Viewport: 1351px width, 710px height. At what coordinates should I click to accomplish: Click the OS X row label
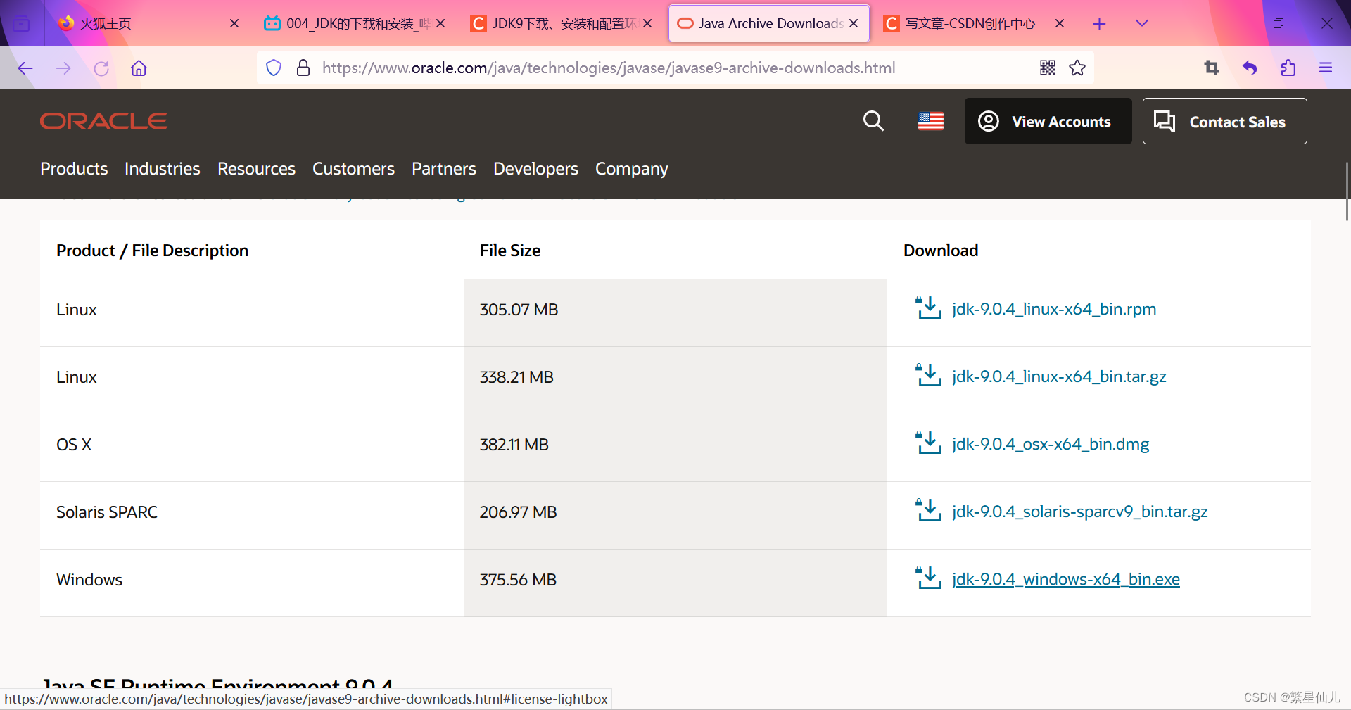pyautogui.click(x=74, y=445)
